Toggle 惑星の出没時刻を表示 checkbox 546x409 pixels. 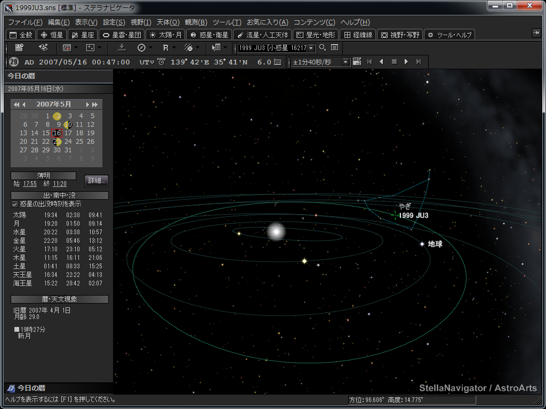pyautogui.click(x=15, y=204)
